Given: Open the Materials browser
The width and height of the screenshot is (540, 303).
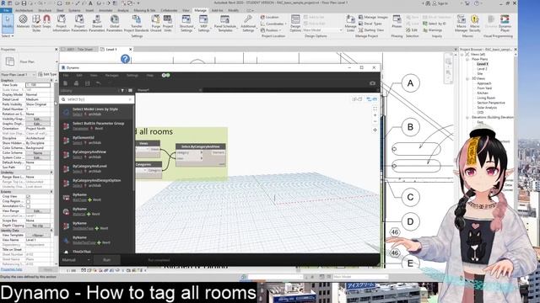Looking at the screenshot, I should point(23,23).
